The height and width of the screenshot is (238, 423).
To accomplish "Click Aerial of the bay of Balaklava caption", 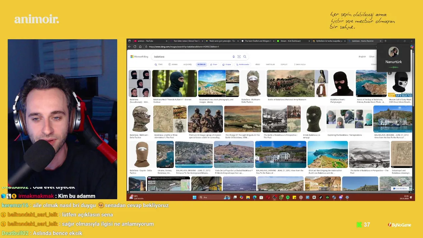I will tap(369, 100).
